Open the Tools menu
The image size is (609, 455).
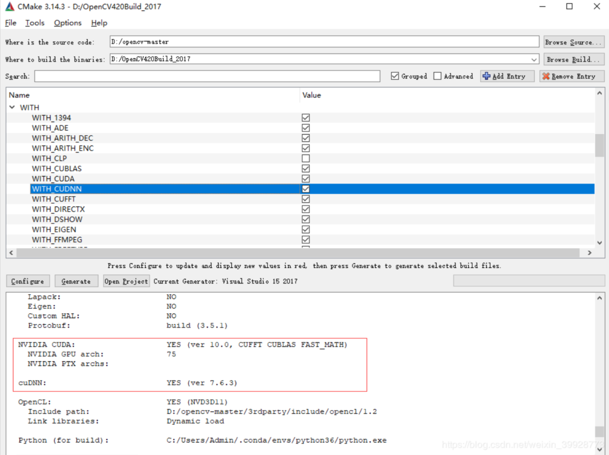(x=35, y=23)
